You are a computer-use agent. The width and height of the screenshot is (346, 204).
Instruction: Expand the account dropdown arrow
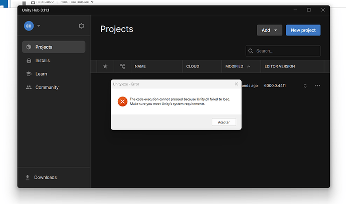39,26
